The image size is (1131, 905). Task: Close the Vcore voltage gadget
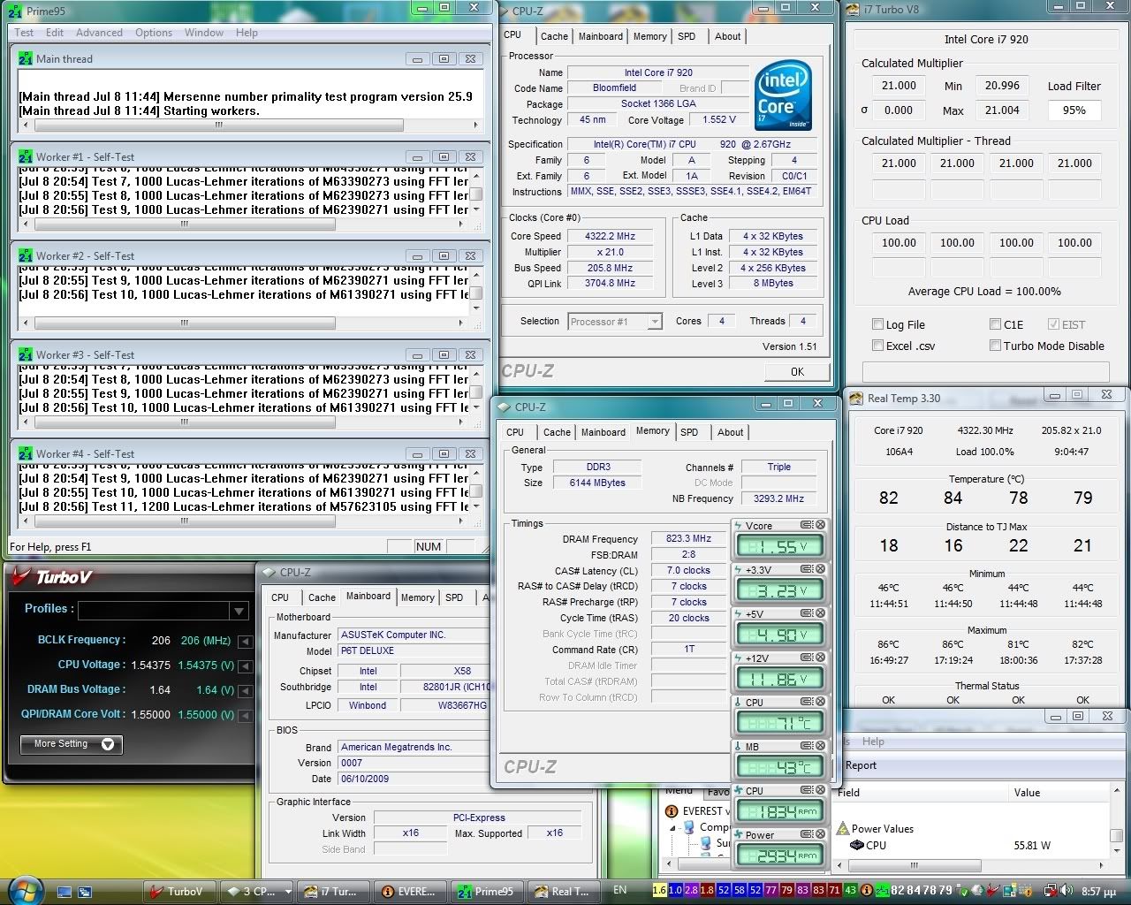[820, 525]
